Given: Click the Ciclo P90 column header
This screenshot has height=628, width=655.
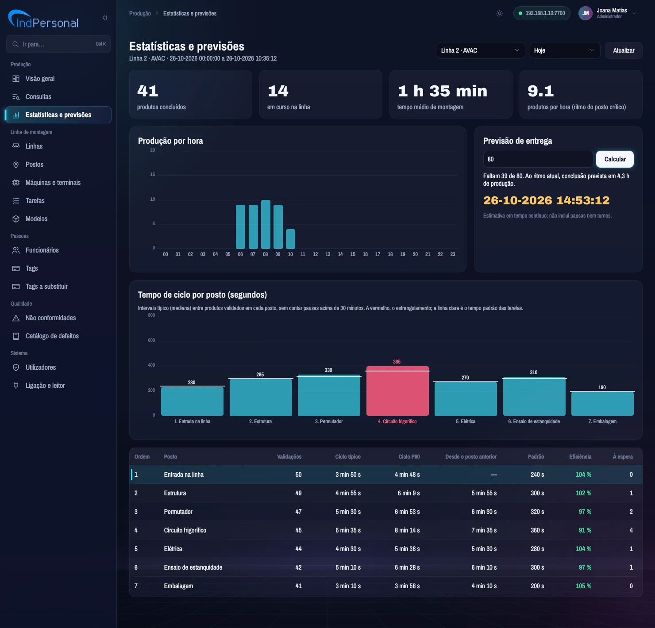Looking at the screenshot, I should (409, 457).
